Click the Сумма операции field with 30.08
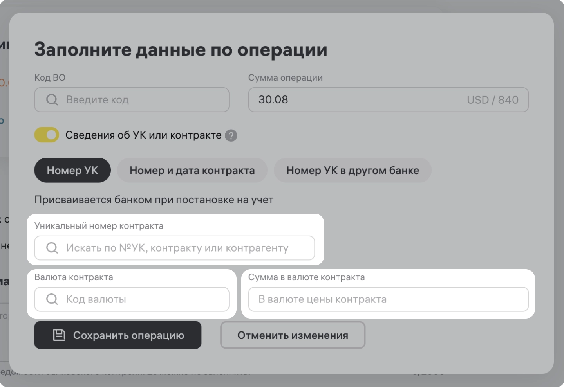564x387 pixels. pos(389,100)
